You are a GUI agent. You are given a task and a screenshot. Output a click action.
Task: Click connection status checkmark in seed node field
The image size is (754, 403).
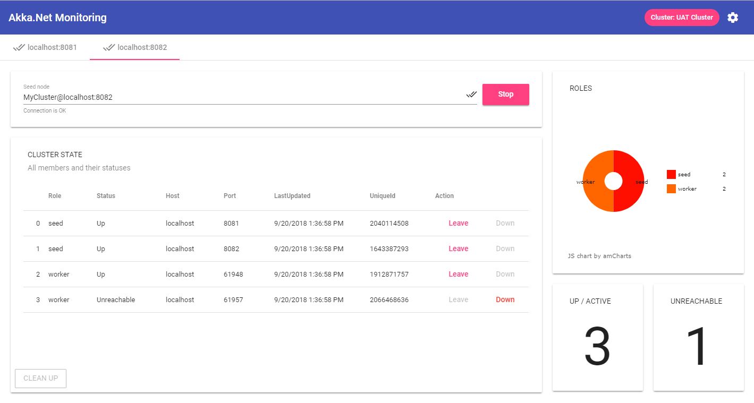pos(471,95)
